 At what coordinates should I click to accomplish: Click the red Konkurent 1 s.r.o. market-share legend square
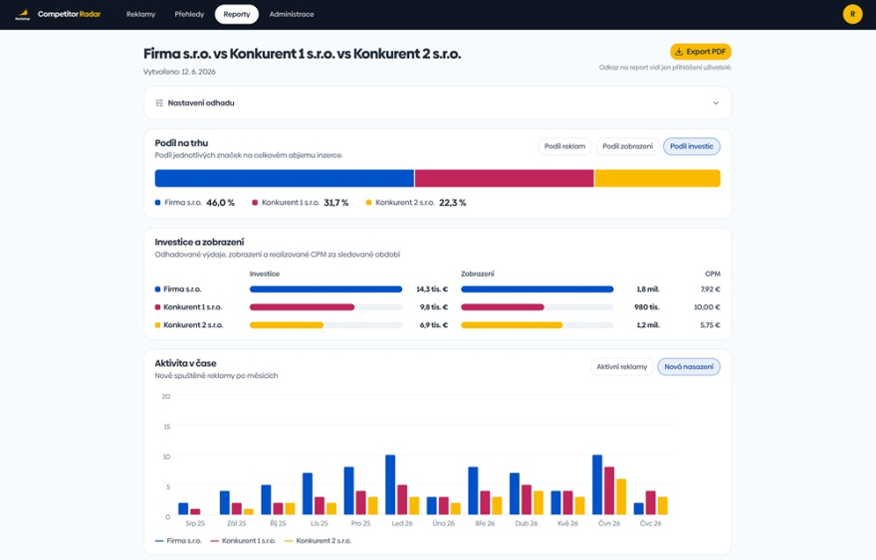click(255, 203)
